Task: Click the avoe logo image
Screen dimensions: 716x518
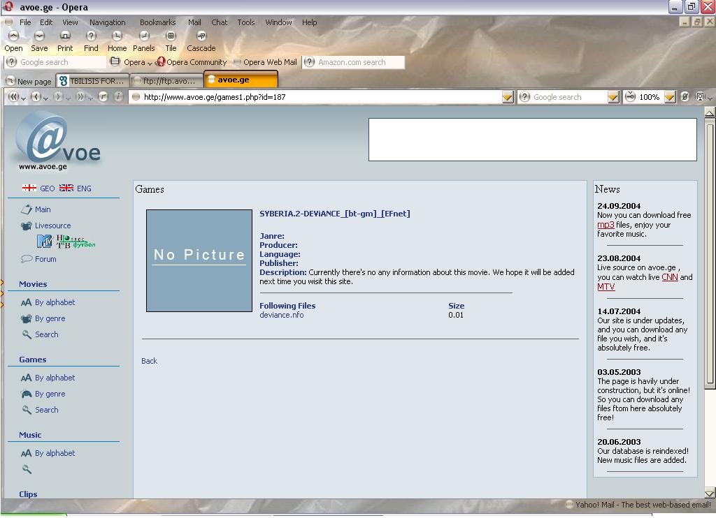Action: pyautogui.click(x=57, y=140)
